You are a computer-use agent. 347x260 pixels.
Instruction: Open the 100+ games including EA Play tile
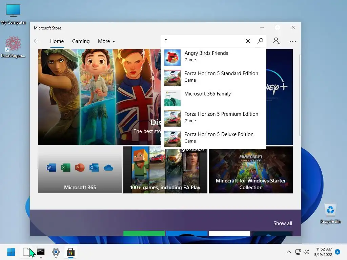pyautogui.click(x=165, y=170)
